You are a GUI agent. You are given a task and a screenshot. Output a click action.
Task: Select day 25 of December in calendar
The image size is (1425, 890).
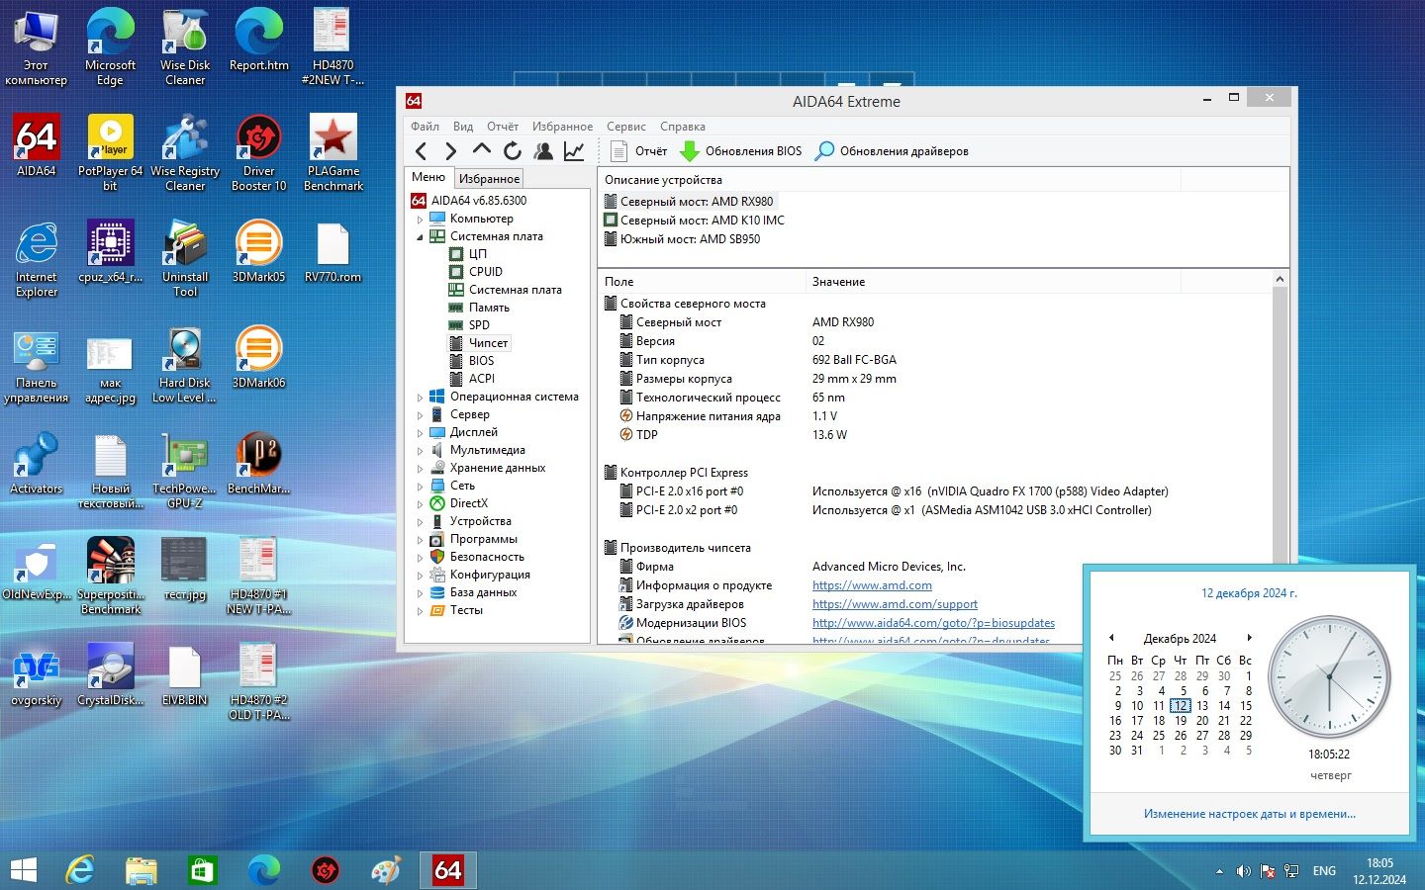tap(1159, 736)
